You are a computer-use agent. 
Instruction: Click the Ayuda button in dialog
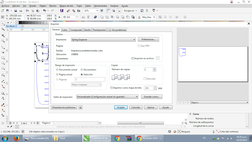(x=165, y=107)
